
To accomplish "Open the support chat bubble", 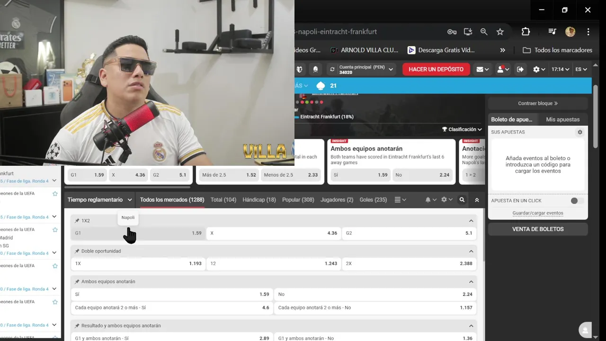I will 586,330.
